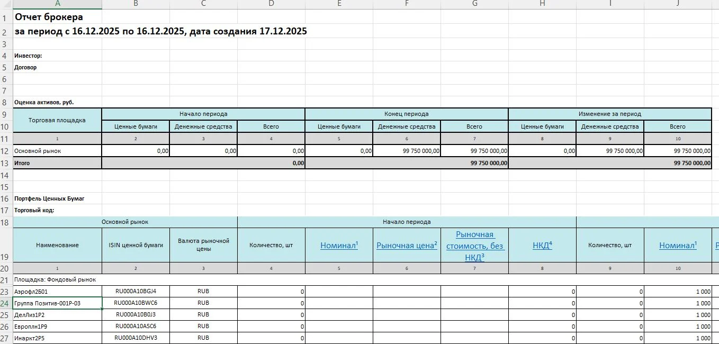Select ISIN cell RU000A10B0J3
This screenshot has width=719, height=344.
coord(136,315)
